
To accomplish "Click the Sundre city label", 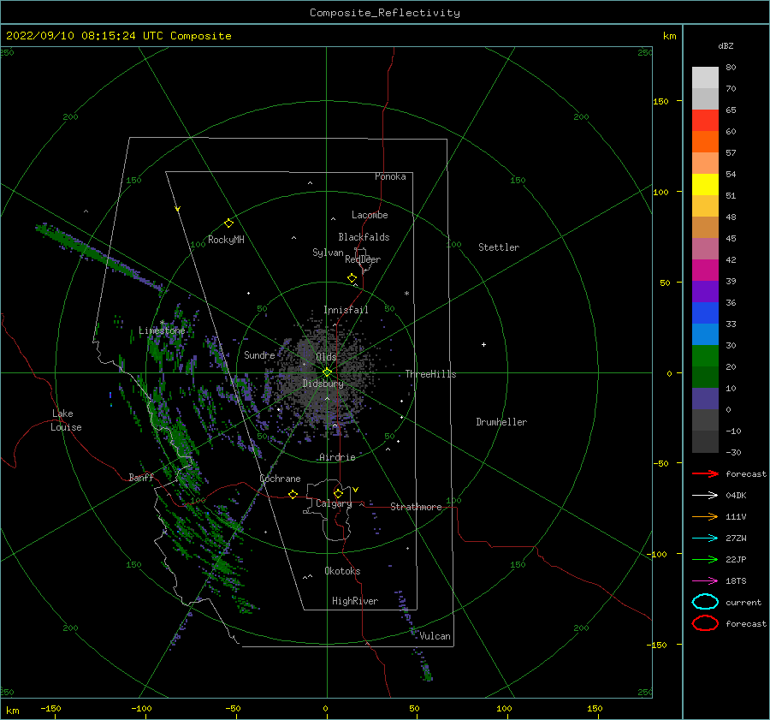I will point(259,354).
